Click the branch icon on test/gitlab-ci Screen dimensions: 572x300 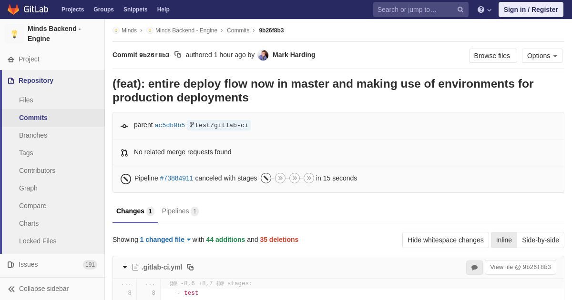tap(192, 125)
